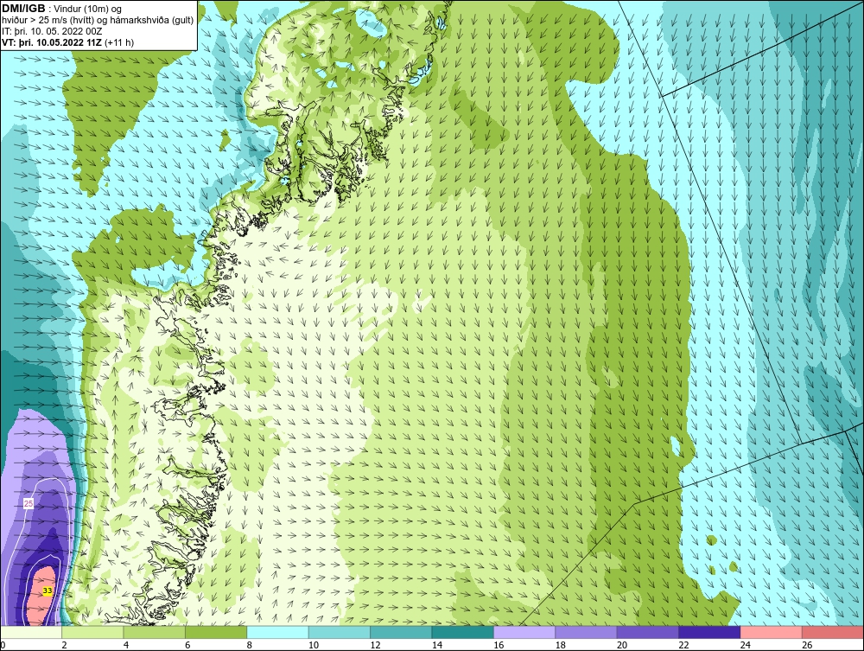Viewport: 864px width, 651px height.
Task: Click the 12–14 m/s teal legend swatch
Action: [401, 632]
